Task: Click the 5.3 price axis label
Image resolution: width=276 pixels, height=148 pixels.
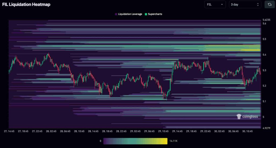Action: point(264,71)
